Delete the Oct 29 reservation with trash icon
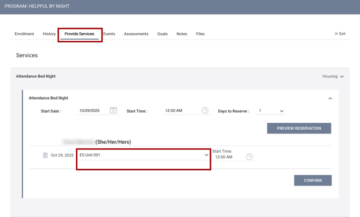 [x=45, y=155]
